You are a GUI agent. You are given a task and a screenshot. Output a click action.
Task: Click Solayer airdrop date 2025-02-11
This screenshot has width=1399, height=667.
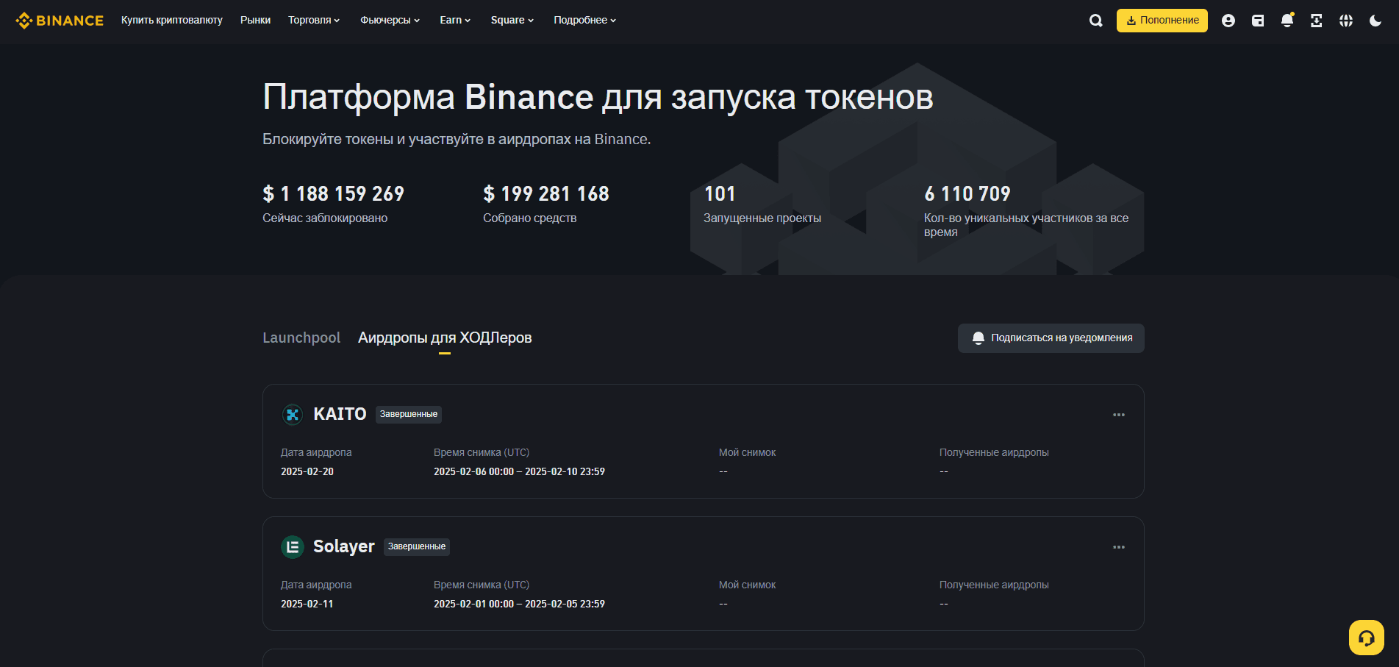click(307, 604)
